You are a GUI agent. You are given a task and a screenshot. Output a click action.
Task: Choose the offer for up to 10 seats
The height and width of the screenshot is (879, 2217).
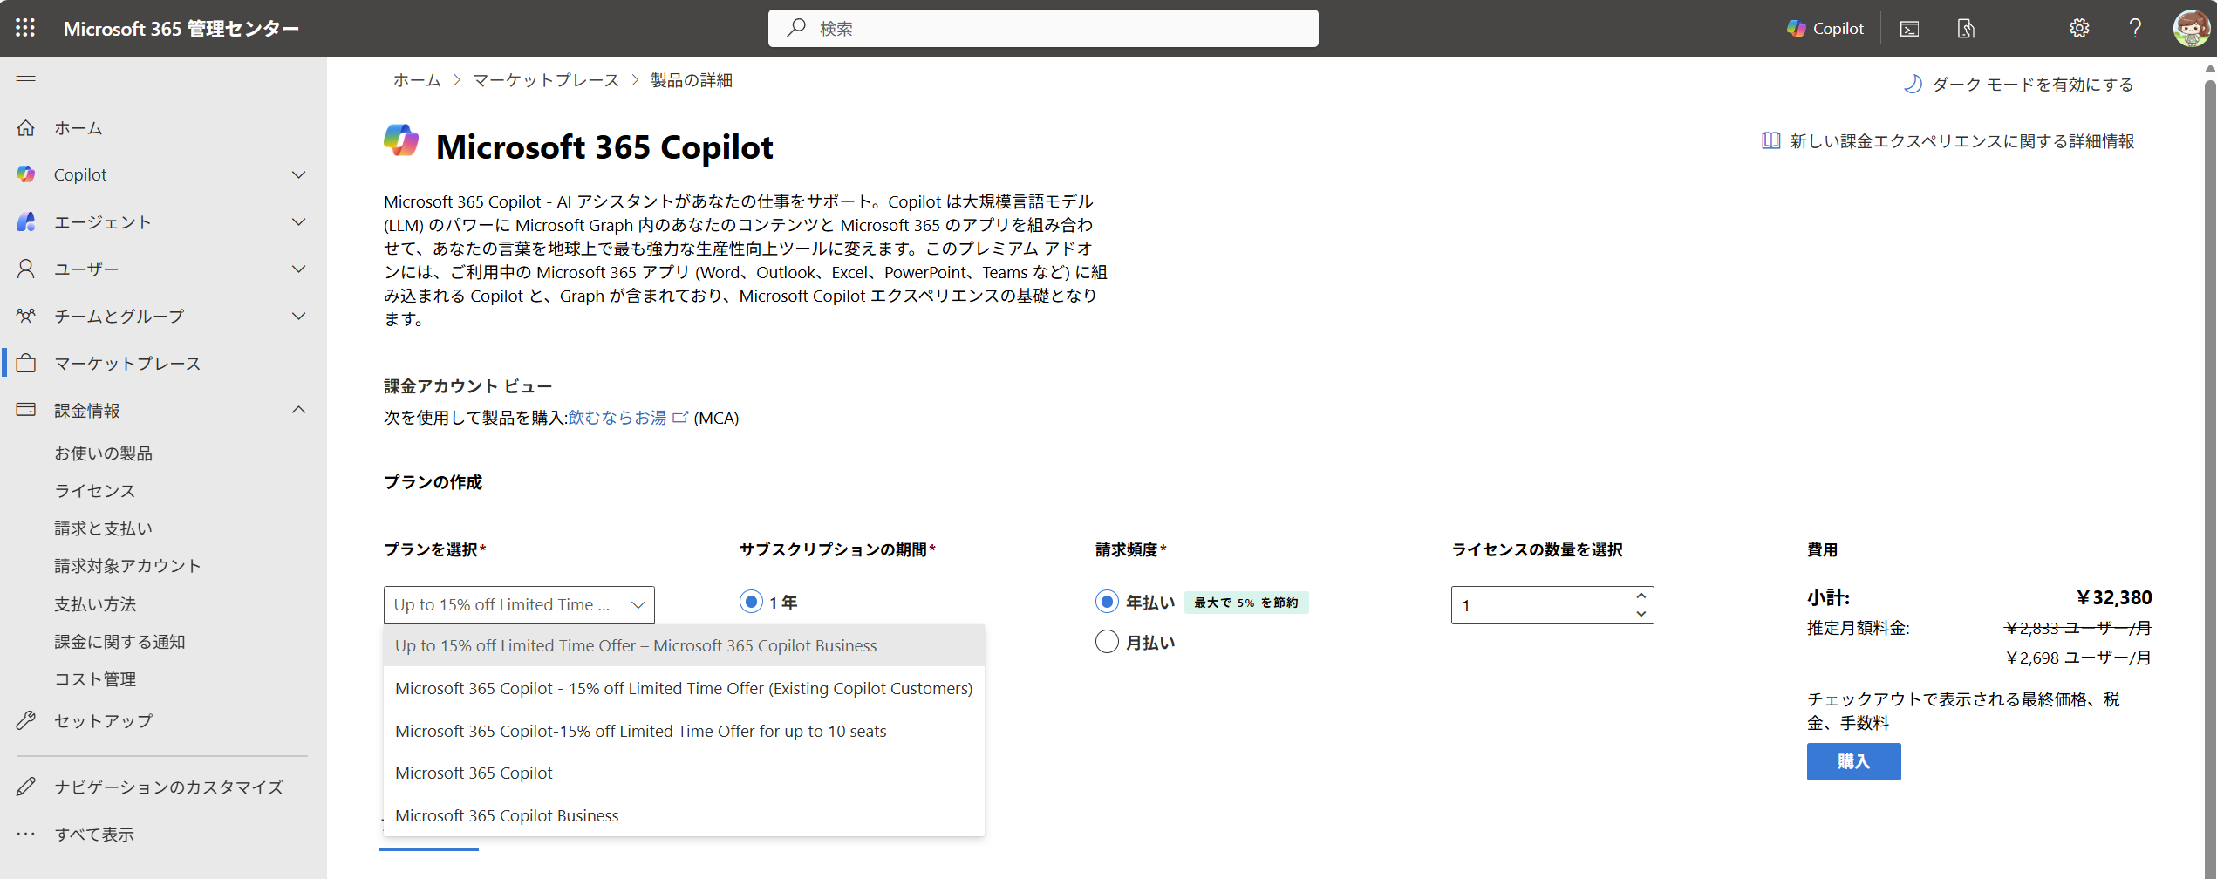(x=684, y=731)
